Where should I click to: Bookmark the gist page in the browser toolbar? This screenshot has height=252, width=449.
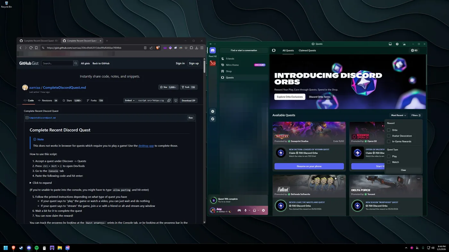tap(36, 48)
